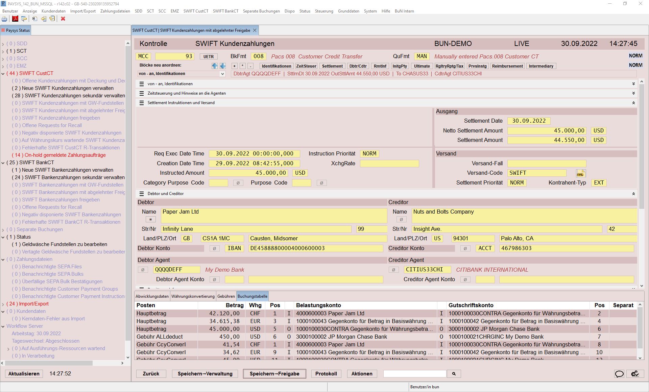Click the lookup icon beside Debtor Agent Konto
This screenshot has width=649, height=392.
[x=214, y=279]
